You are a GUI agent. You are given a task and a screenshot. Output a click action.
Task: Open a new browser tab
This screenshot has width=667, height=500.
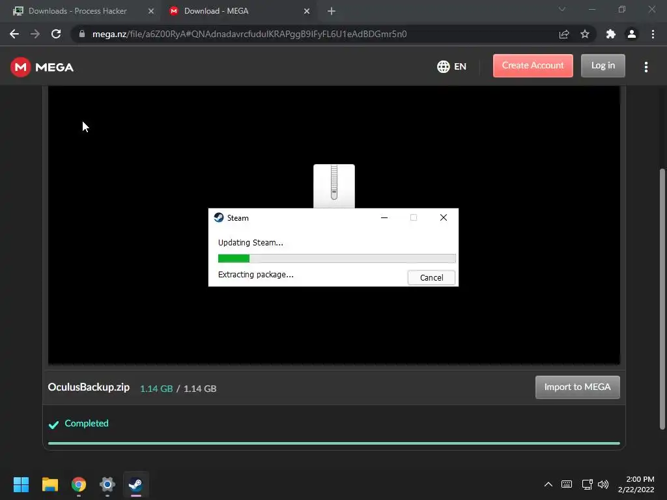332,11
